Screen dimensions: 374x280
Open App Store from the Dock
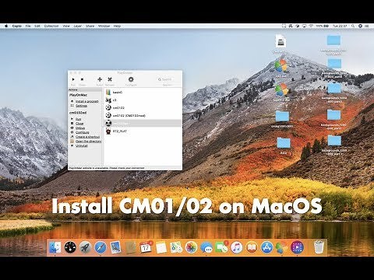point(266,247)
